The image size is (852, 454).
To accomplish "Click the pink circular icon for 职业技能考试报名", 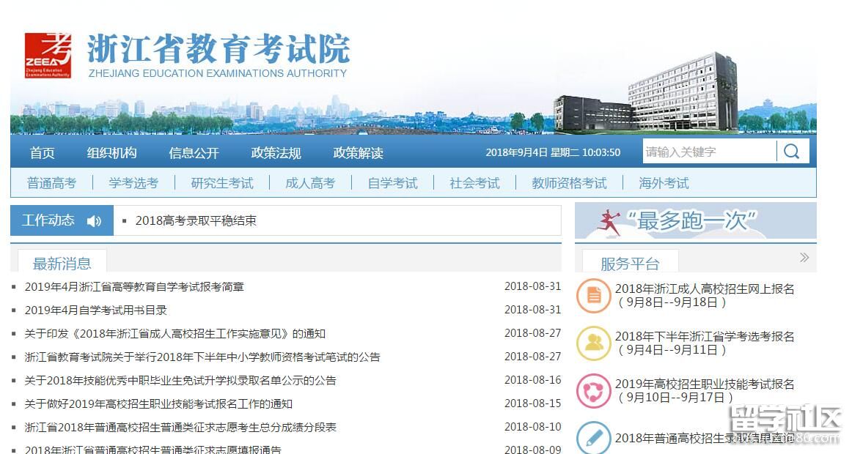I will point(593,390).
